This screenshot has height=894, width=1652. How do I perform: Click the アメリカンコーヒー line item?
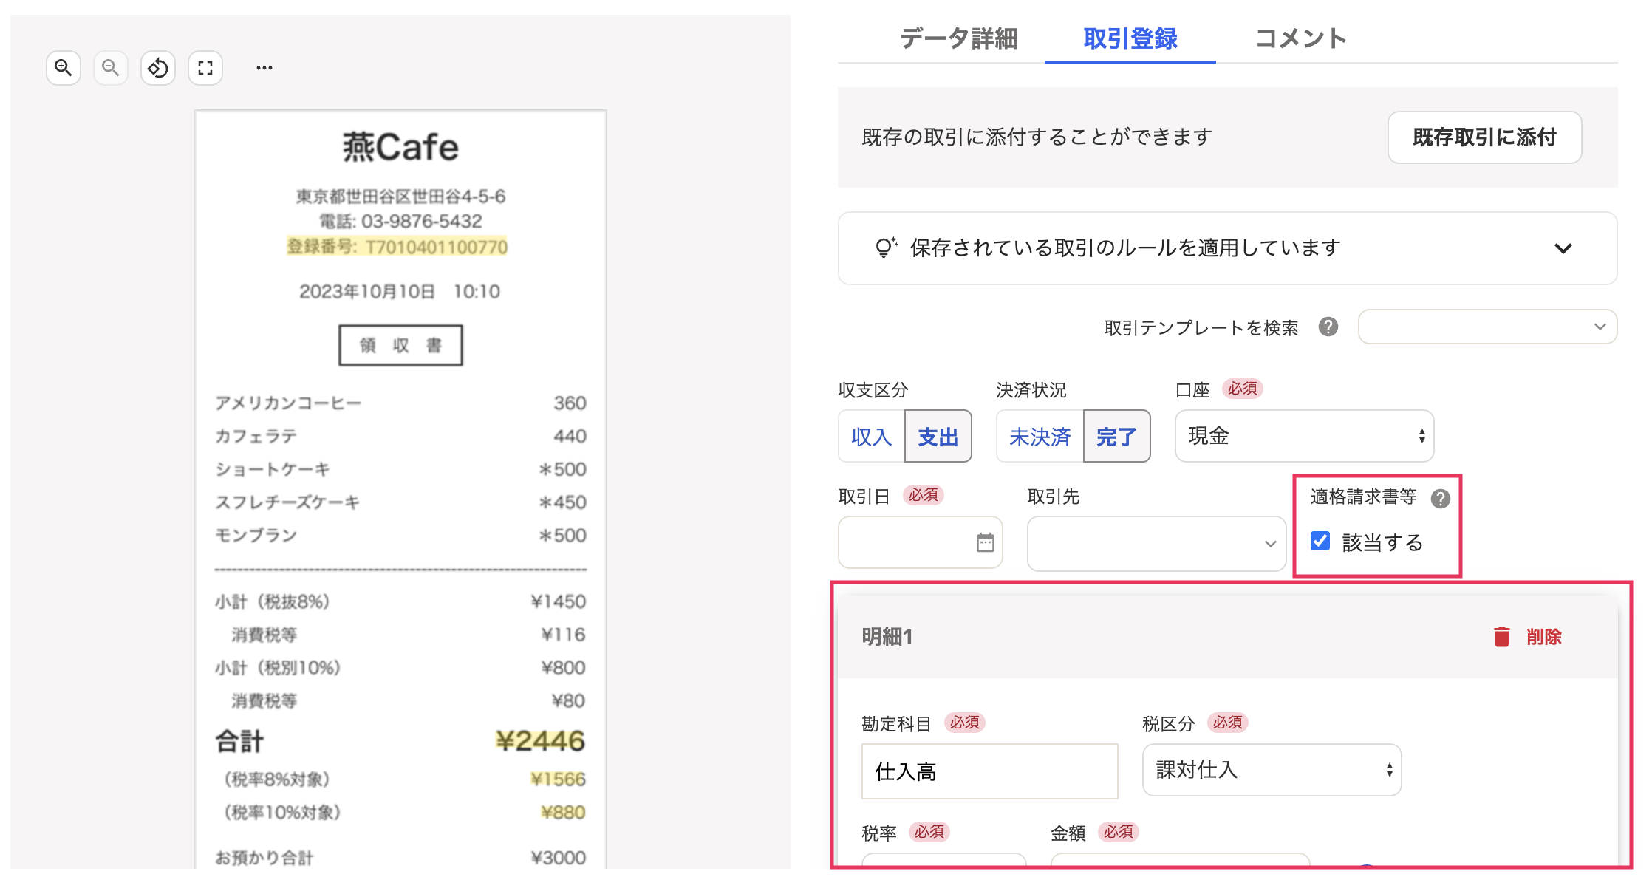[400, 403]
